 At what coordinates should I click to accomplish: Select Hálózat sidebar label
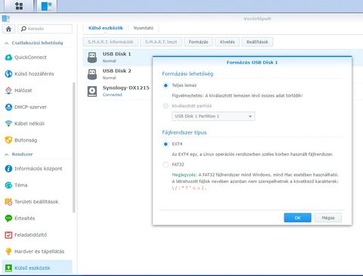click(23, 91)
